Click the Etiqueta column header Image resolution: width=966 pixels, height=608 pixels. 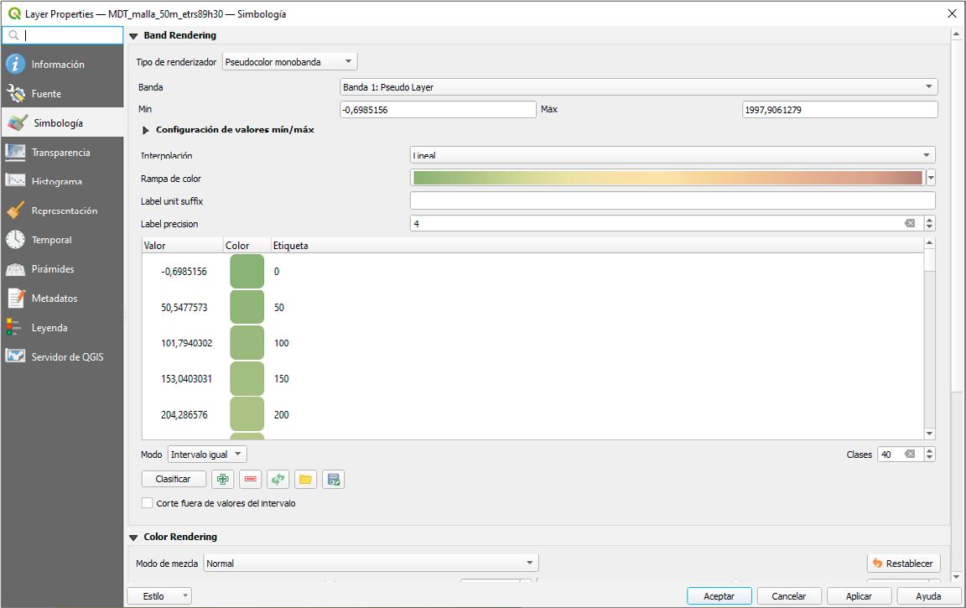[x=598, y=245]
